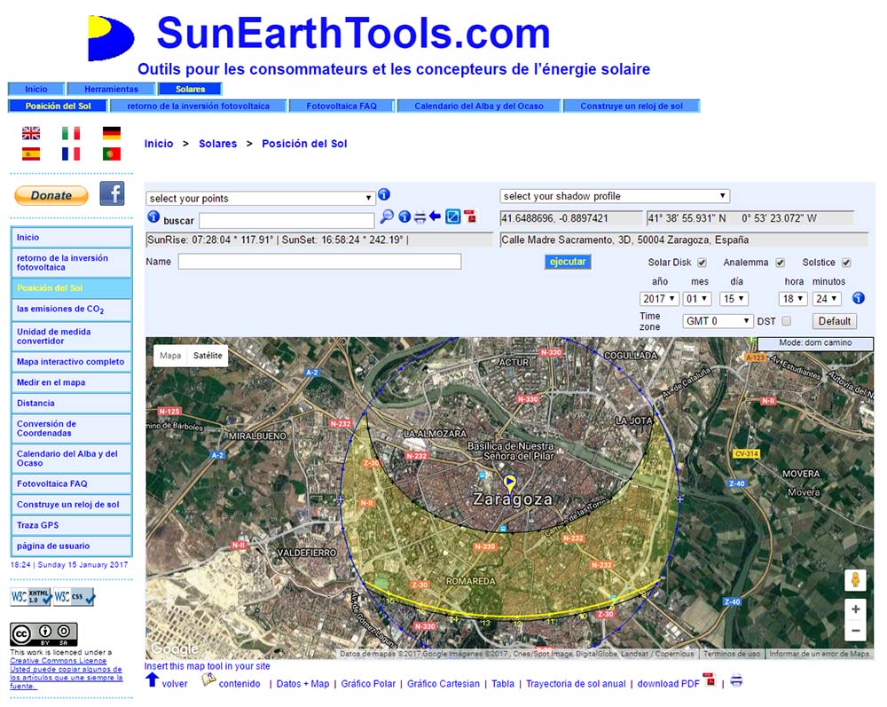The width and height of the screenshot is (887, 707).
Task: Click Solares in the breadcrumb
Action: [x=218, y=144]
